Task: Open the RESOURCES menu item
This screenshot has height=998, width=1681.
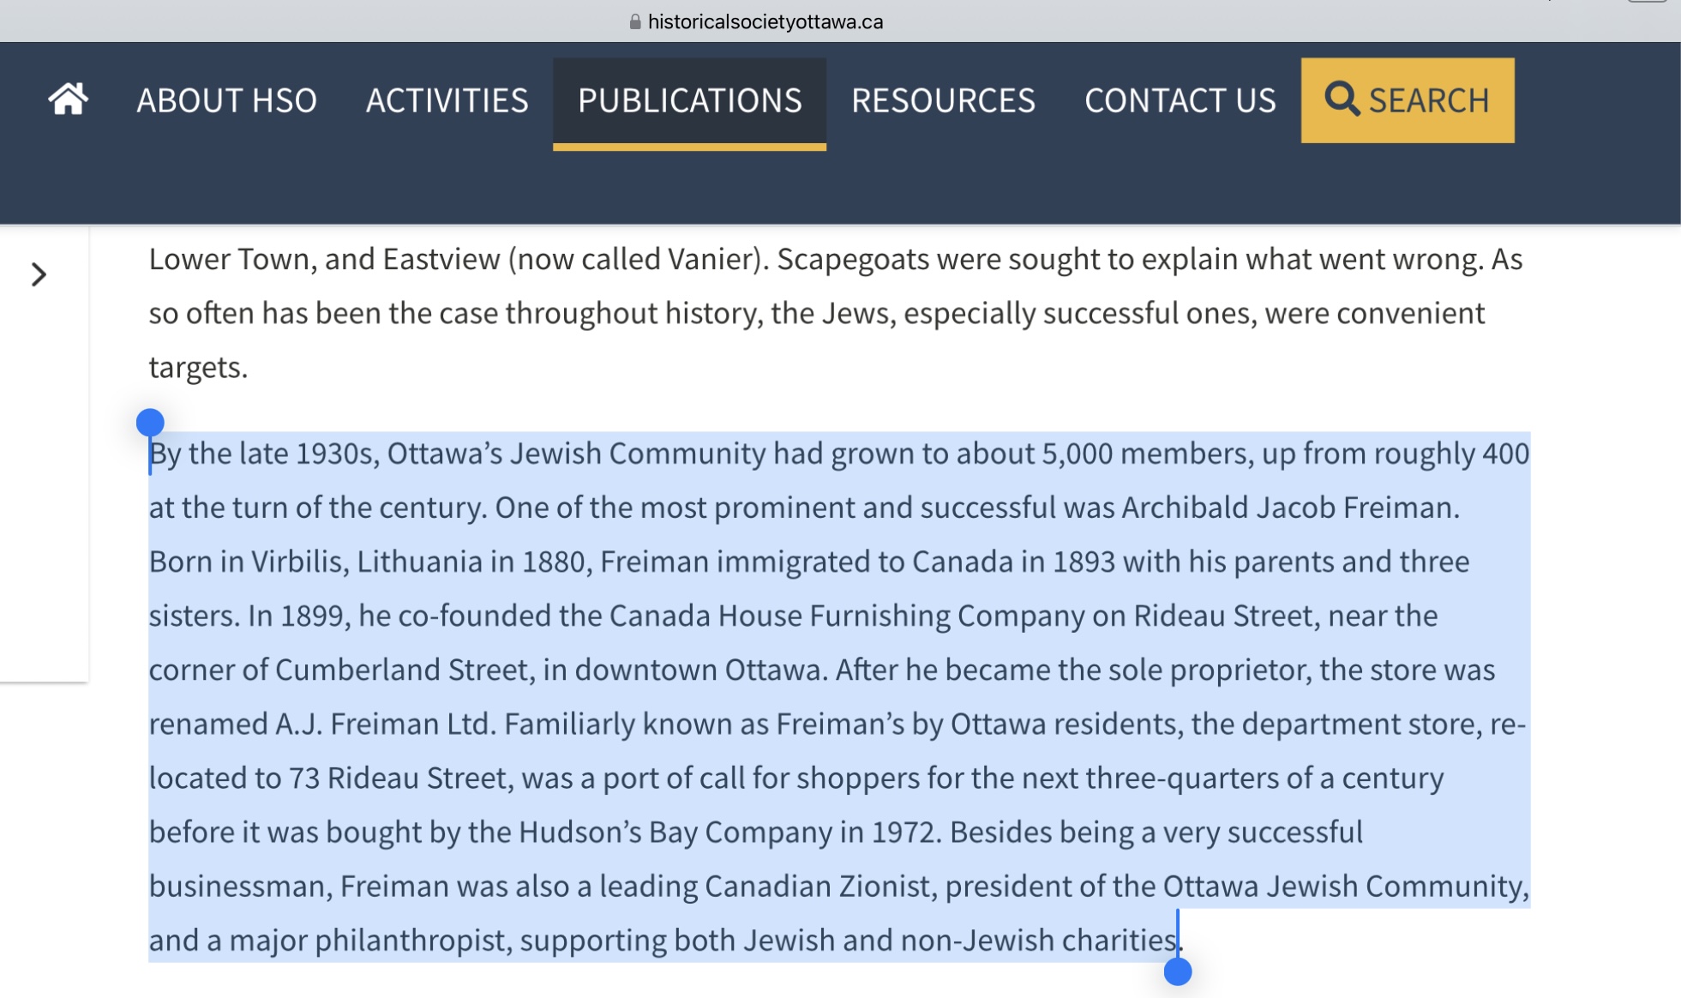Action: coord(943,99)
